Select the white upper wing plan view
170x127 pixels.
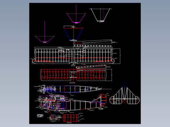coord(73,55)
